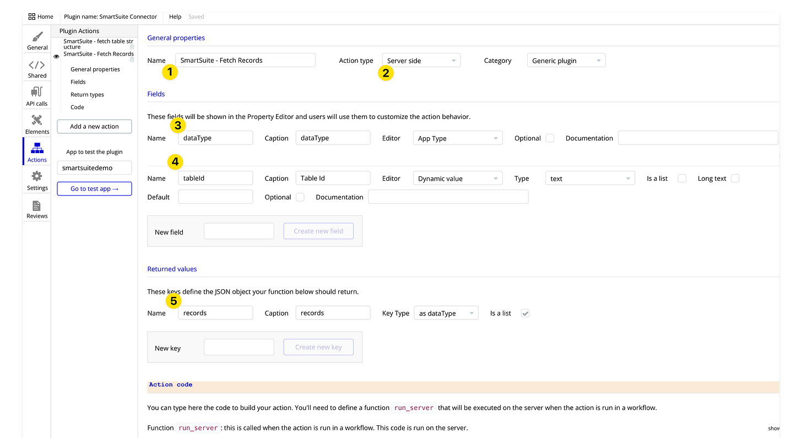Click Documentation input for dataType field
Viewport: 802px width, 438px height.
click(x=698, y=138)
